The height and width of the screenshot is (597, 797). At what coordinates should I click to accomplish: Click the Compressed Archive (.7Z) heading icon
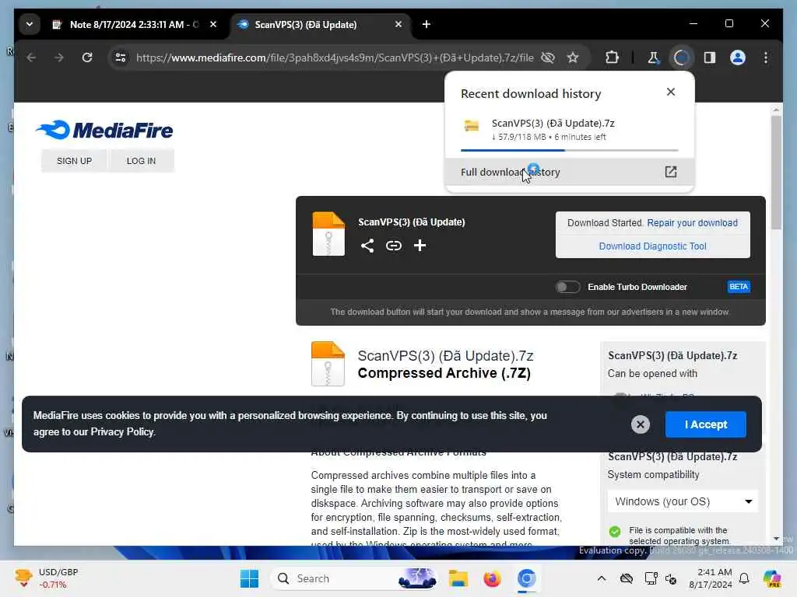[328, 364]
